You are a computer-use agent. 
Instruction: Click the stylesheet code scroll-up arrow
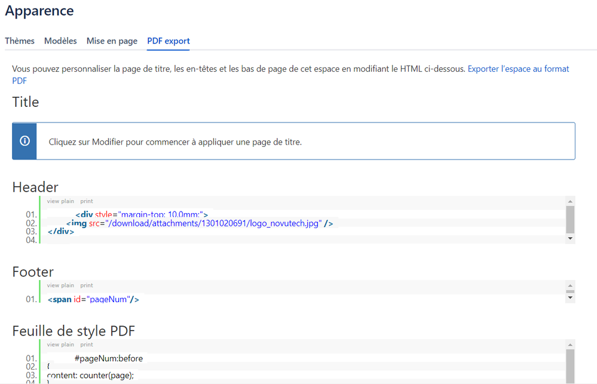pyautogui.click(x=570, y=345)
